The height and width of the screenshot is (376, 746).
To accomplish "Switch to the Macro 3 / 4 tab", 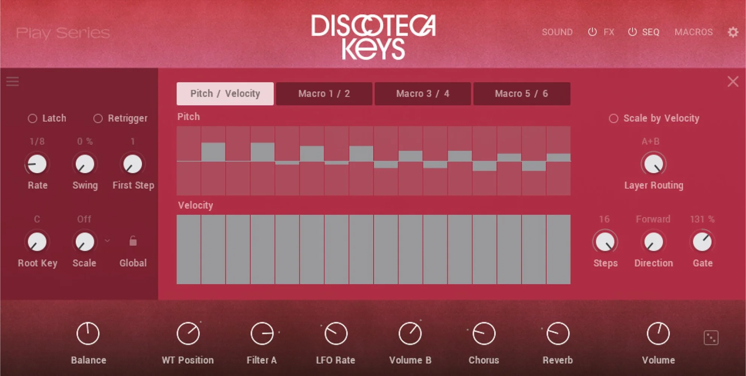I will pos(422,94).
